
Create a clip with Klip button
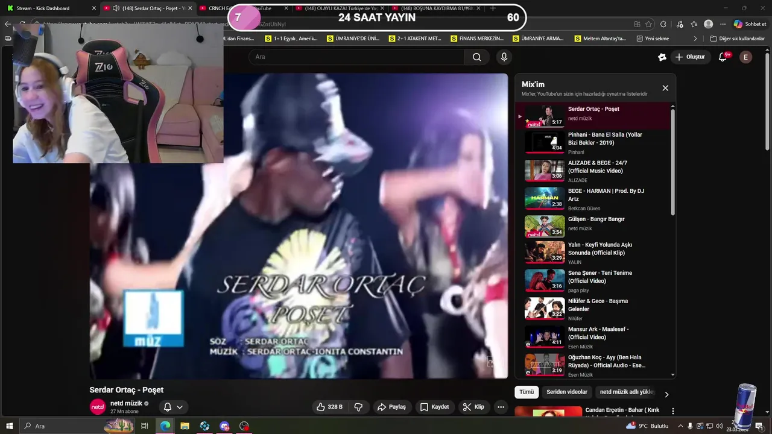coord(473,407)
